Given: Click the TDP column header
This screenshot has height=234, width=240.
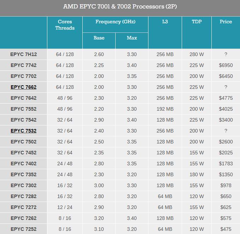Looking at the screenshot, I should (x=197, y=22).
